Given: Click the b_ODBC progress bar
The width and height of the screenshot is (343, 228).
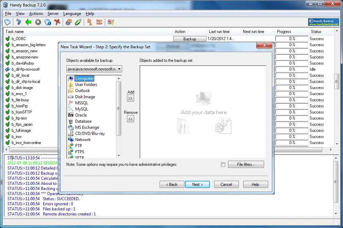Looking at the screenshot, I should 292,39.
